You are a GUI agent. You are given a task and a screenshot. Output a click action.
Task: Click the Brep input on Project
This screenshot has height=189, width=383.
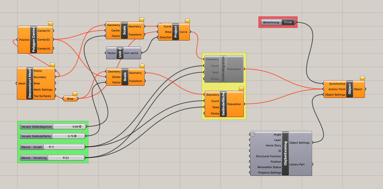[169, 32]
